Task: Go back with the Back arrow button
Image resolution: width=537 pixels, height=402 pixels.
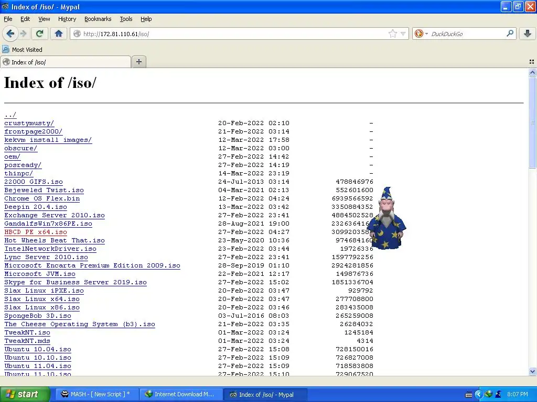Action: 10,33
